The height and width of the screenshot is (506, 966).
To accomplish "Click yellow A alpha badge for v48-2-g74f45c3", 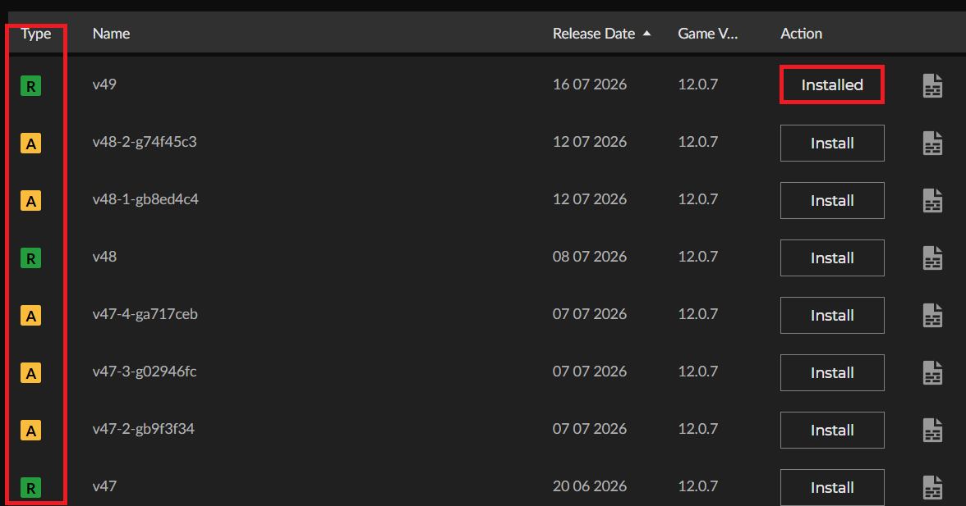I will click(31, 144).
